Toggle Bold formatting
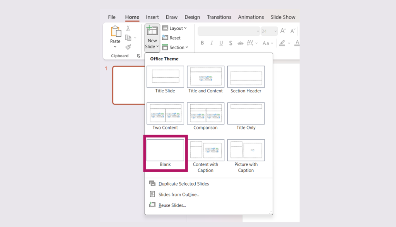Viewport: 396px width, 227px height. 202,43
